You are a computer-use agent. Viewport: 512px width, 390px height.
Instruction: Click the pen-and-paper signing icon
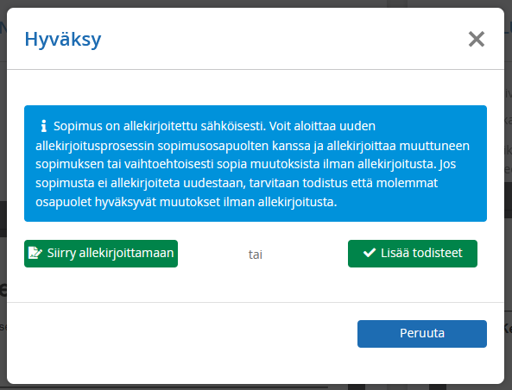pyautogui.click(x=35, y=253)
